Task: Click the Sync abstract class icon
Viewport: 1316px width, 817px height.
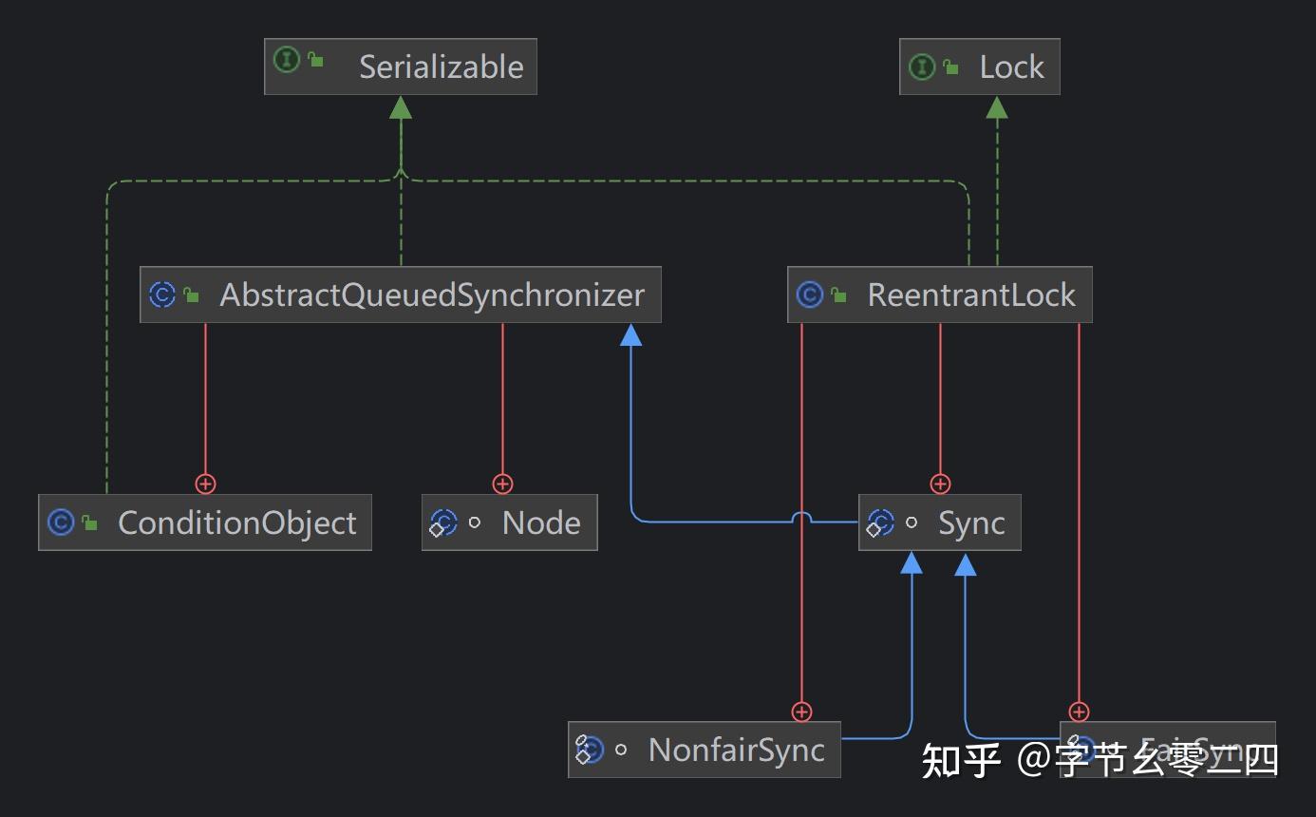Action: 880,522
